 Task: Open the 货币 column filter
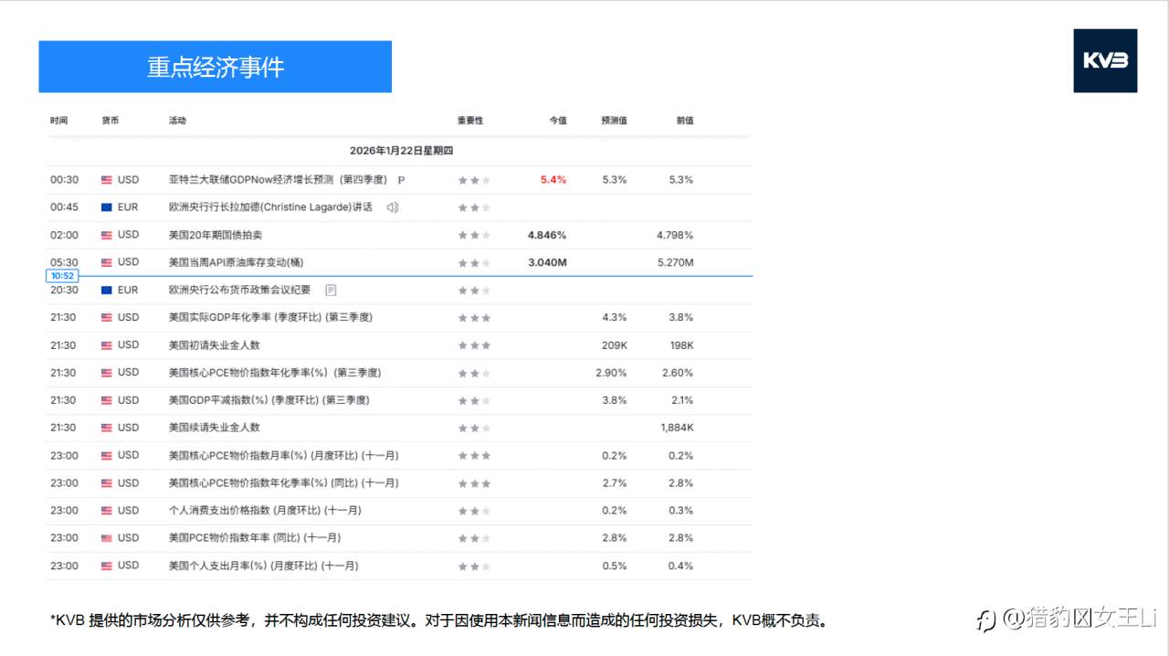(x=112, y=120)
